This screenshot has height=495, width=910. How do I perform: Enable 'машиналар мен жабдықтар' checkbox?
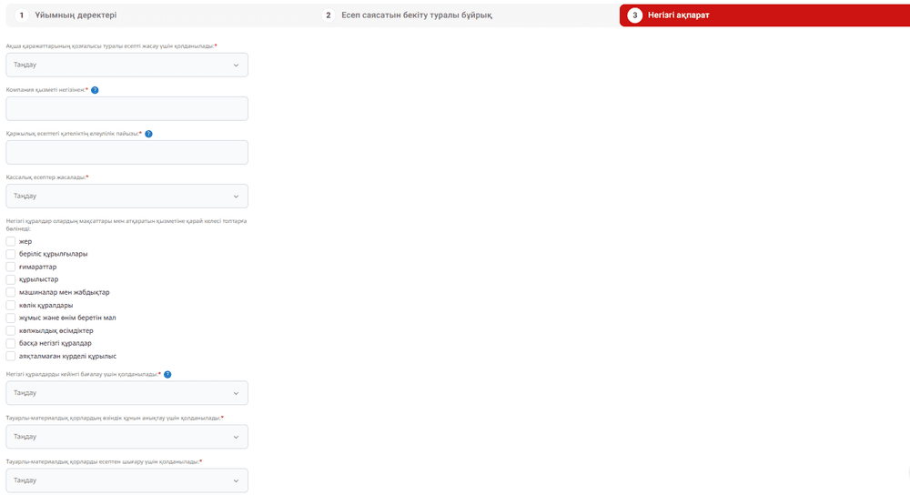[x=11, y=292]
